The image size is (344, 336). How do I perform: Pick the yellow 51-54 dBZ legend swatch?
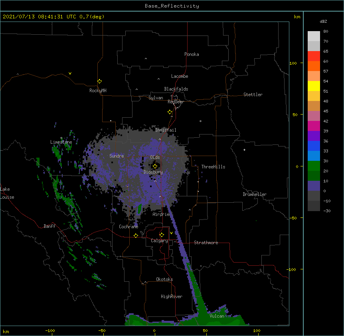tap(314, 86)
